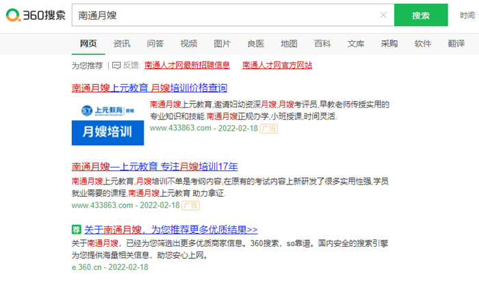Open the 图片 tab
This screenshot has width=479, height=283.
(x=222, y=44)
